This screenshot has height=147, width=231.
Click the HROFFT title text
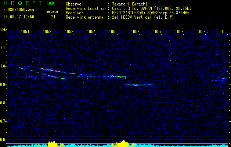pyautogui.click(x=23, y=3)
